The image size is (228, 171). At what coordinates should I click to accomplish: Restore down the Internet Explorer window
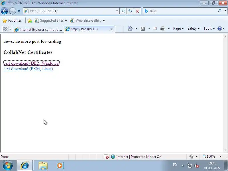click(213, 3)
